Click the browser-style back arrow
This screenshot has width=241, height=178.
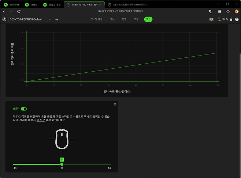[4, 12]
